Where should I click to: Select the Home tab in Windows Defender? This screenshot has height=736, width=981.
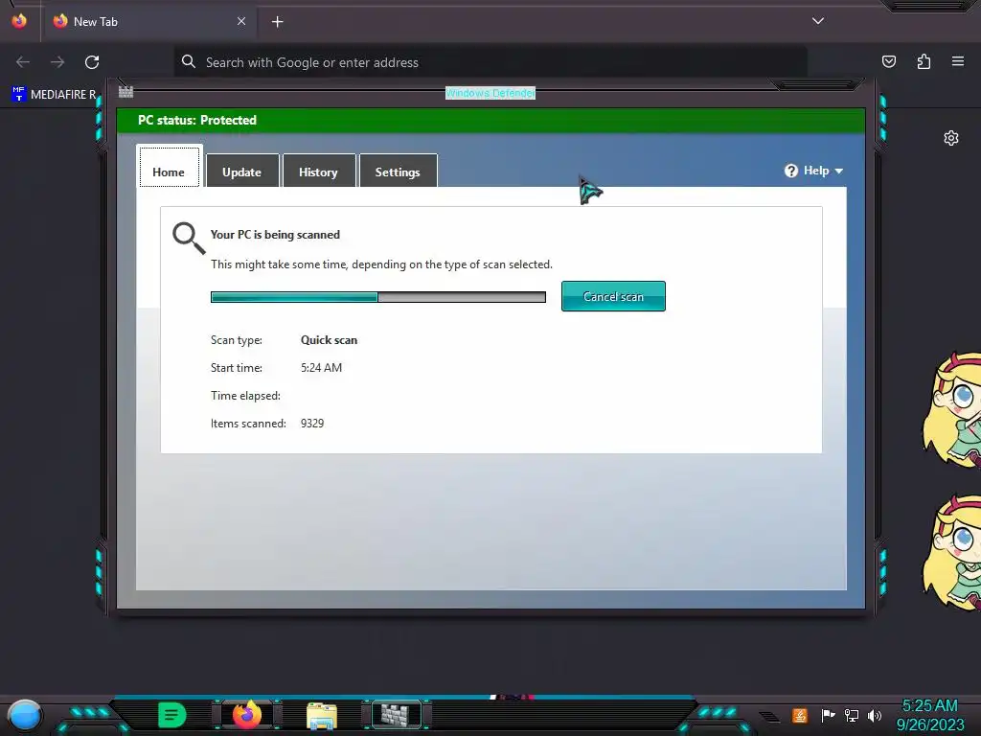[169, 167]
